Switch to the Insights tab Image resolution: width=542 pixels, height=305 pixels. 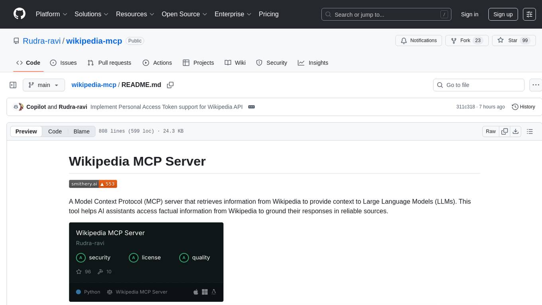313,63
